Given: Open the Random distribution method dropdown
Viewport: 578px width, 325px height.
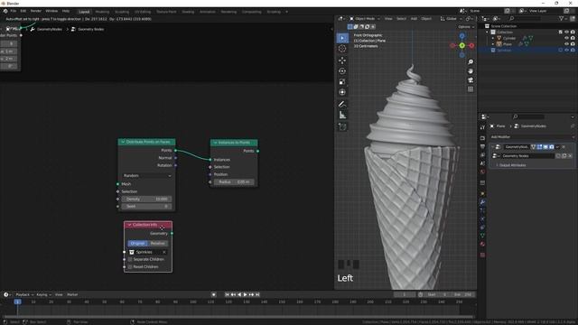Looking at the screenshot, I should pos(146,176).
